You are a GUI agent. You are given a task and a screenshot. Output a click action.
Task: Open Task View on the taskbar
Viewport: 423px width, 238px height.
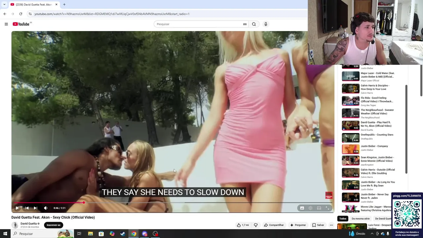tap(79, 234)
